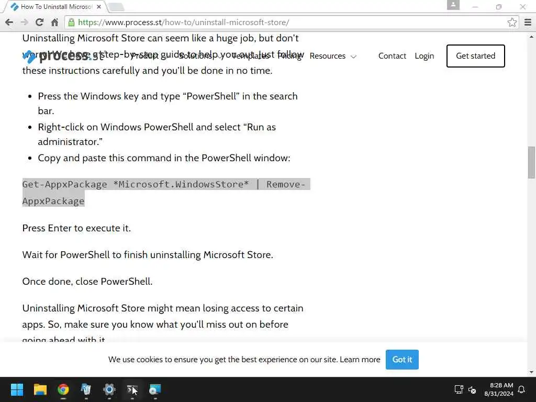The height and width of the screenshot is (402, 536).
Task: Open the notification bell in the tray
Action: [x=521, y=389]
